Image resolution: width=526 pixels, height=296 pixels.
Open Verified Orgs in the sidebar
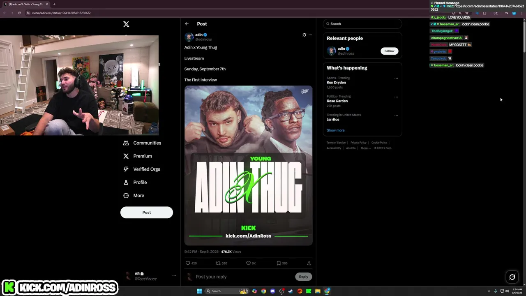142,169
